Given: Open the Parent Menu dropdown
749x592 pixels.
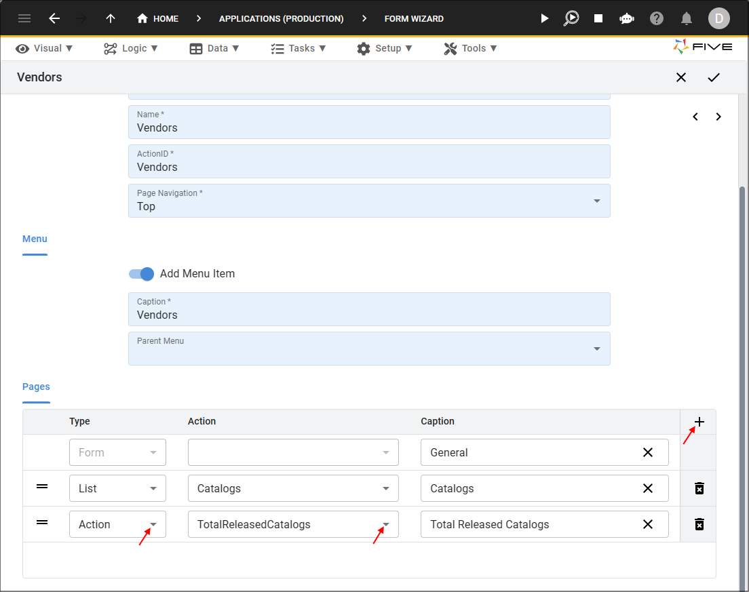Looking at the screenshot, I should point(369,349).
